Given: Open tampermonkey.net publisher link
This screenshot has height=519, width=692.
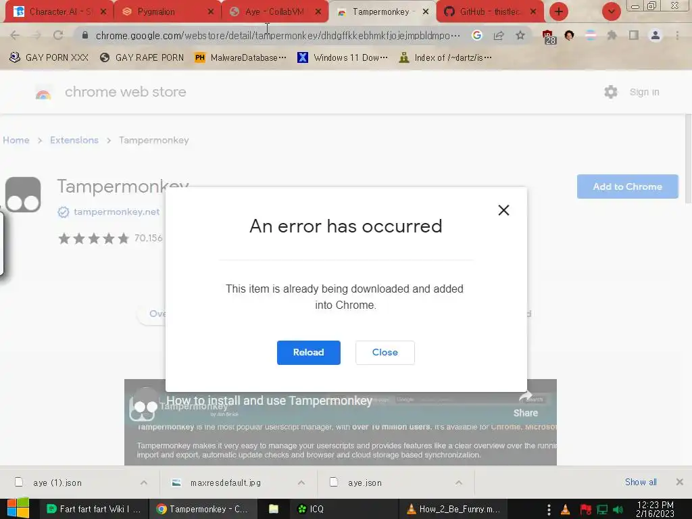Looking at the screenshot, I should pyautogui.click(x=116, y=212).
